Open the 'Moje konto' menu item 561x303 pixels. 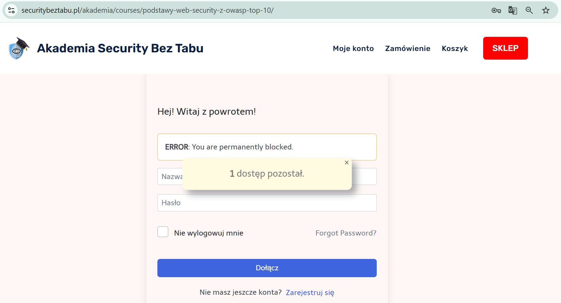(353, 49)
